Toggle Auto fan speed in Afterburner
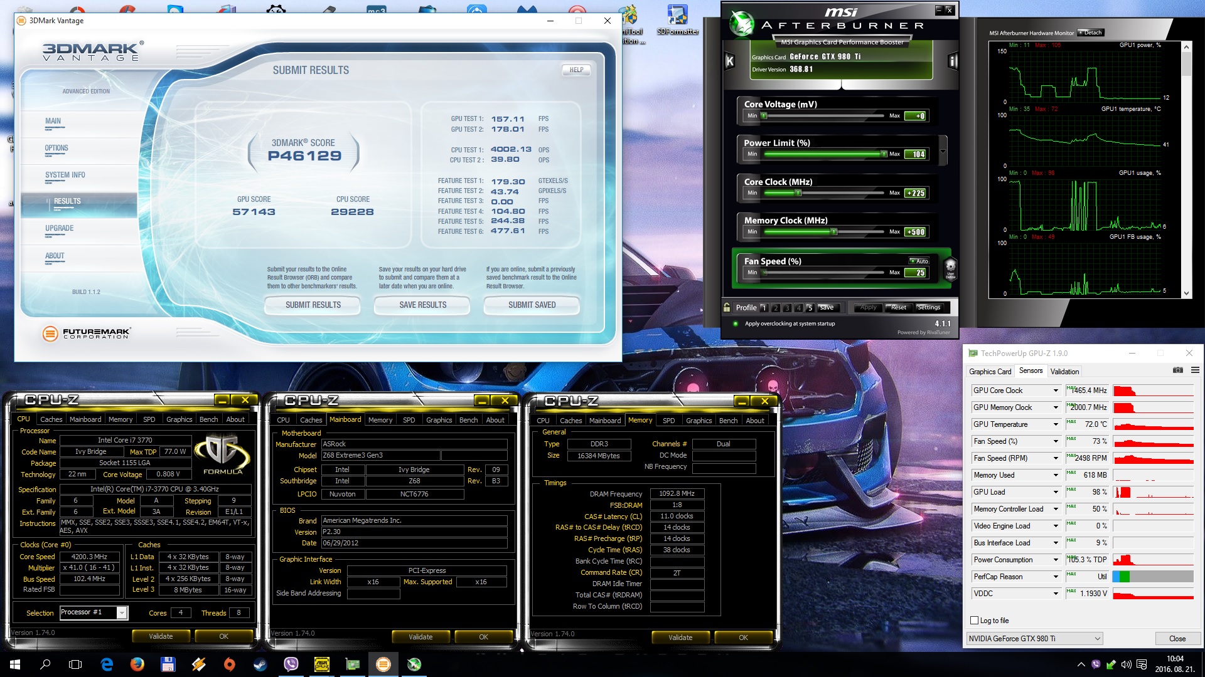Viewport: 1205px width, 677px height. (x=919, y=261)
